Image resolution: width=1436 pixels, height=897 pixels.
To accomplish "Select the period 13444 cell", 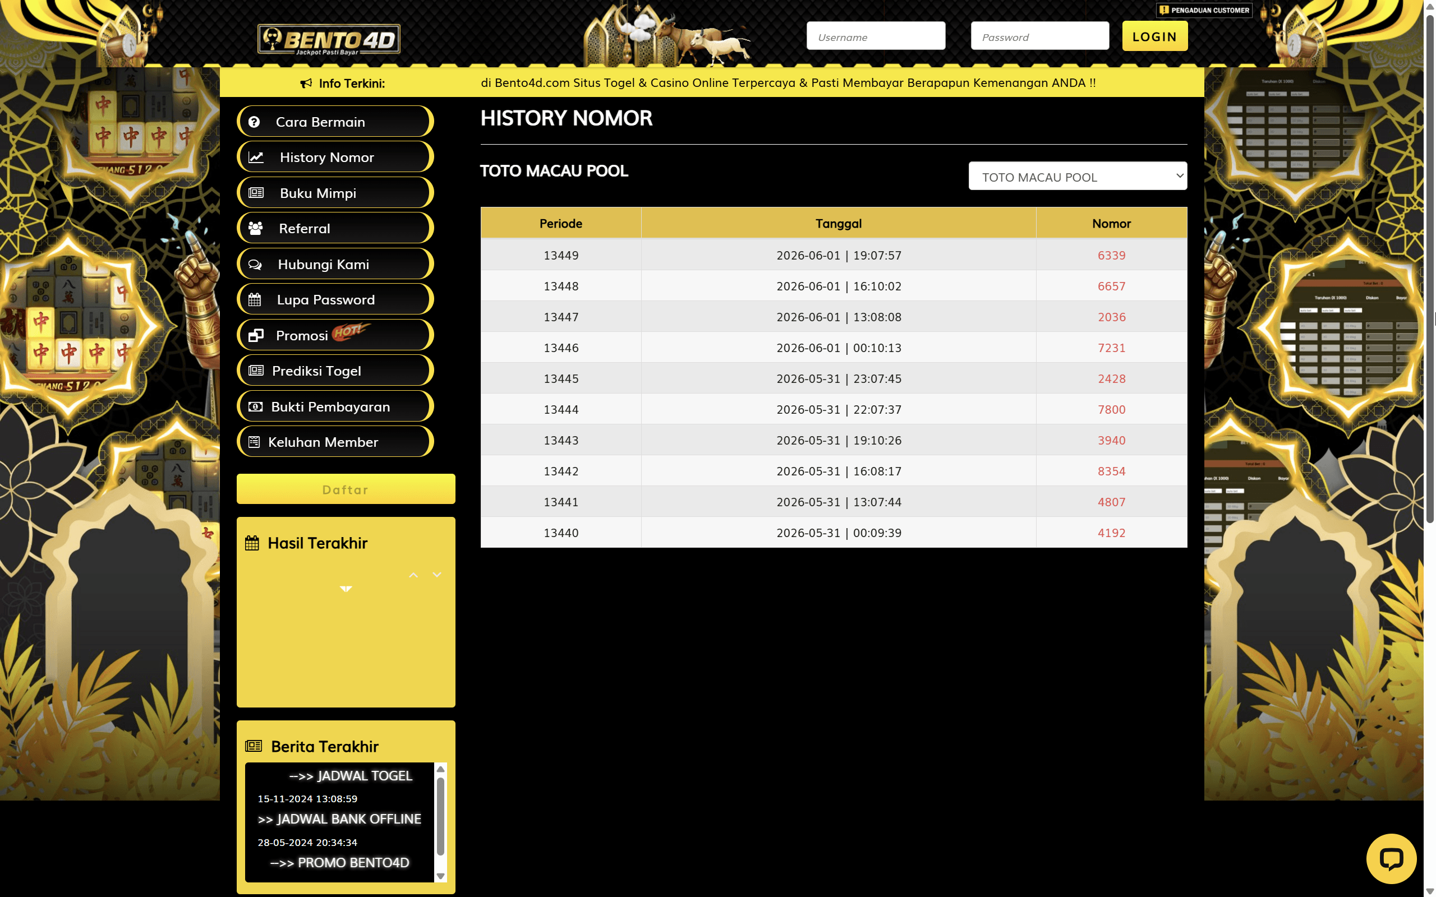I will (x=561, y=409).
